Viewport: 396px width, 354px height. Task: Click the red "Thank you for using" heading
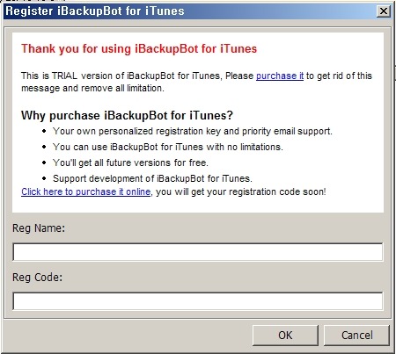click(x=139, y=48)
